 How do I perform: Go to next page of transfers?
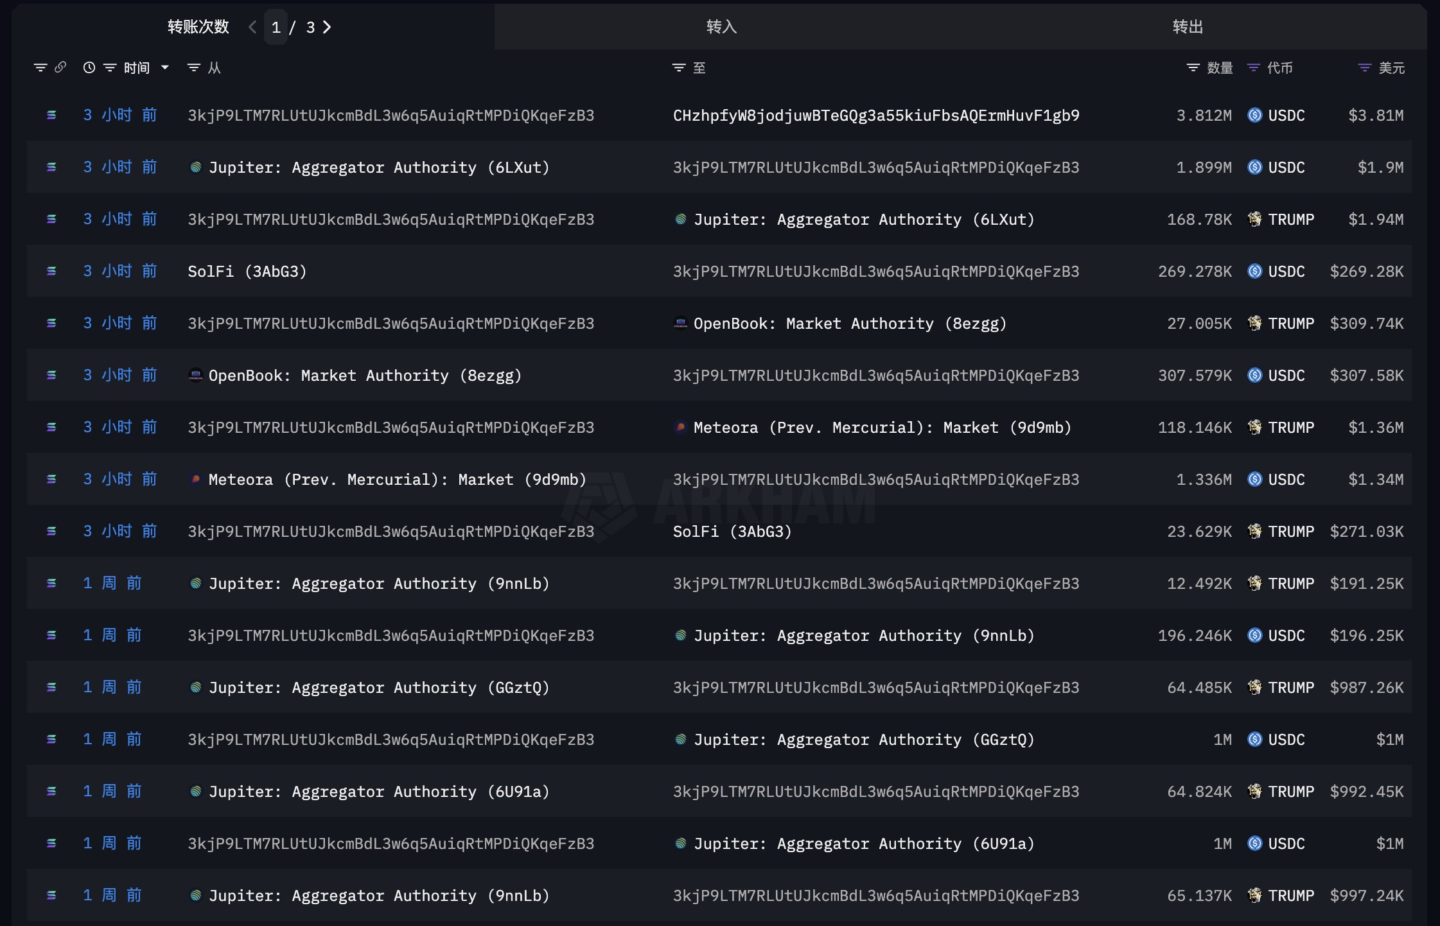pyautogui.click(x=327, y=27)
